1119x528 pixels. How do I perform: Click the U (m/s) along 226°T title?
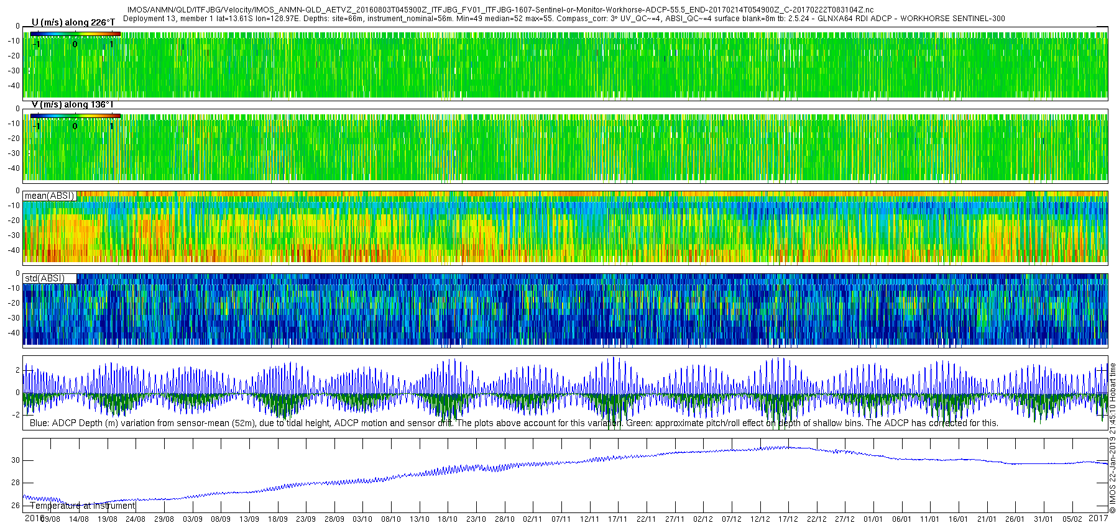click(x=73, y=22)
